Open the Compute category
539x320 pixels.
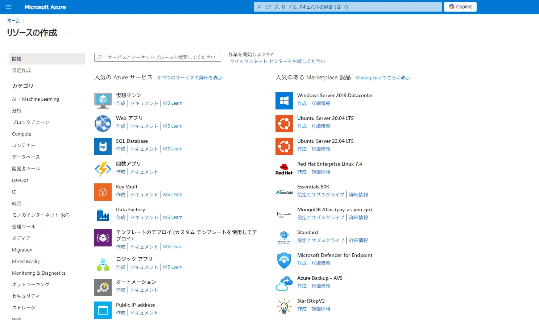[x=22, y=134]
